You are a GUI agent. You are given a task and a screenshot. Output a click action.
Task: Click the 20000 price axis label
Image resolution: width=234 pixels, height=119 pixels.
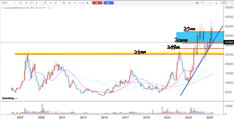[x=229, y=64]
